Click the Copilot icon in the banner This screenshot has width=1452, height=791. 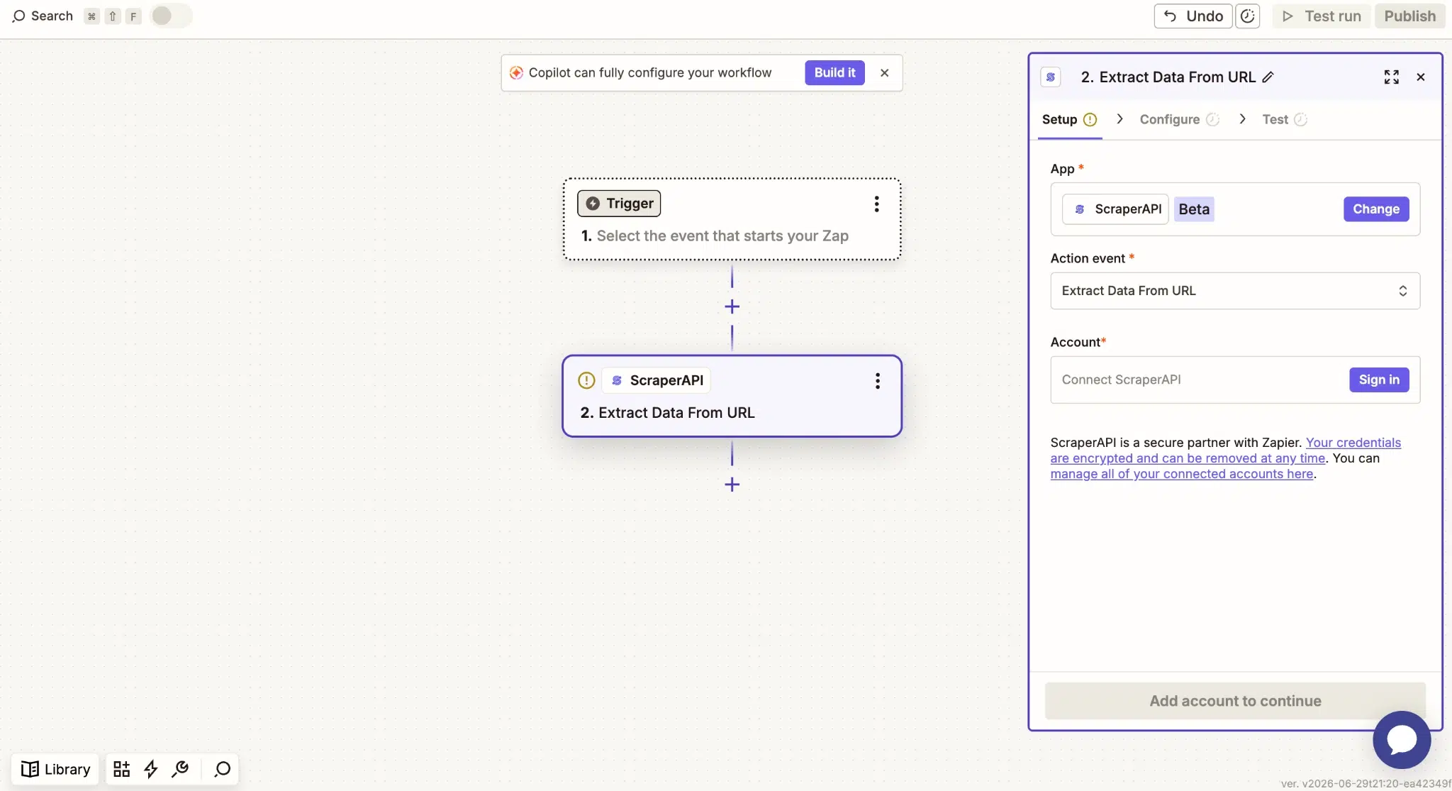coord(516,72)
